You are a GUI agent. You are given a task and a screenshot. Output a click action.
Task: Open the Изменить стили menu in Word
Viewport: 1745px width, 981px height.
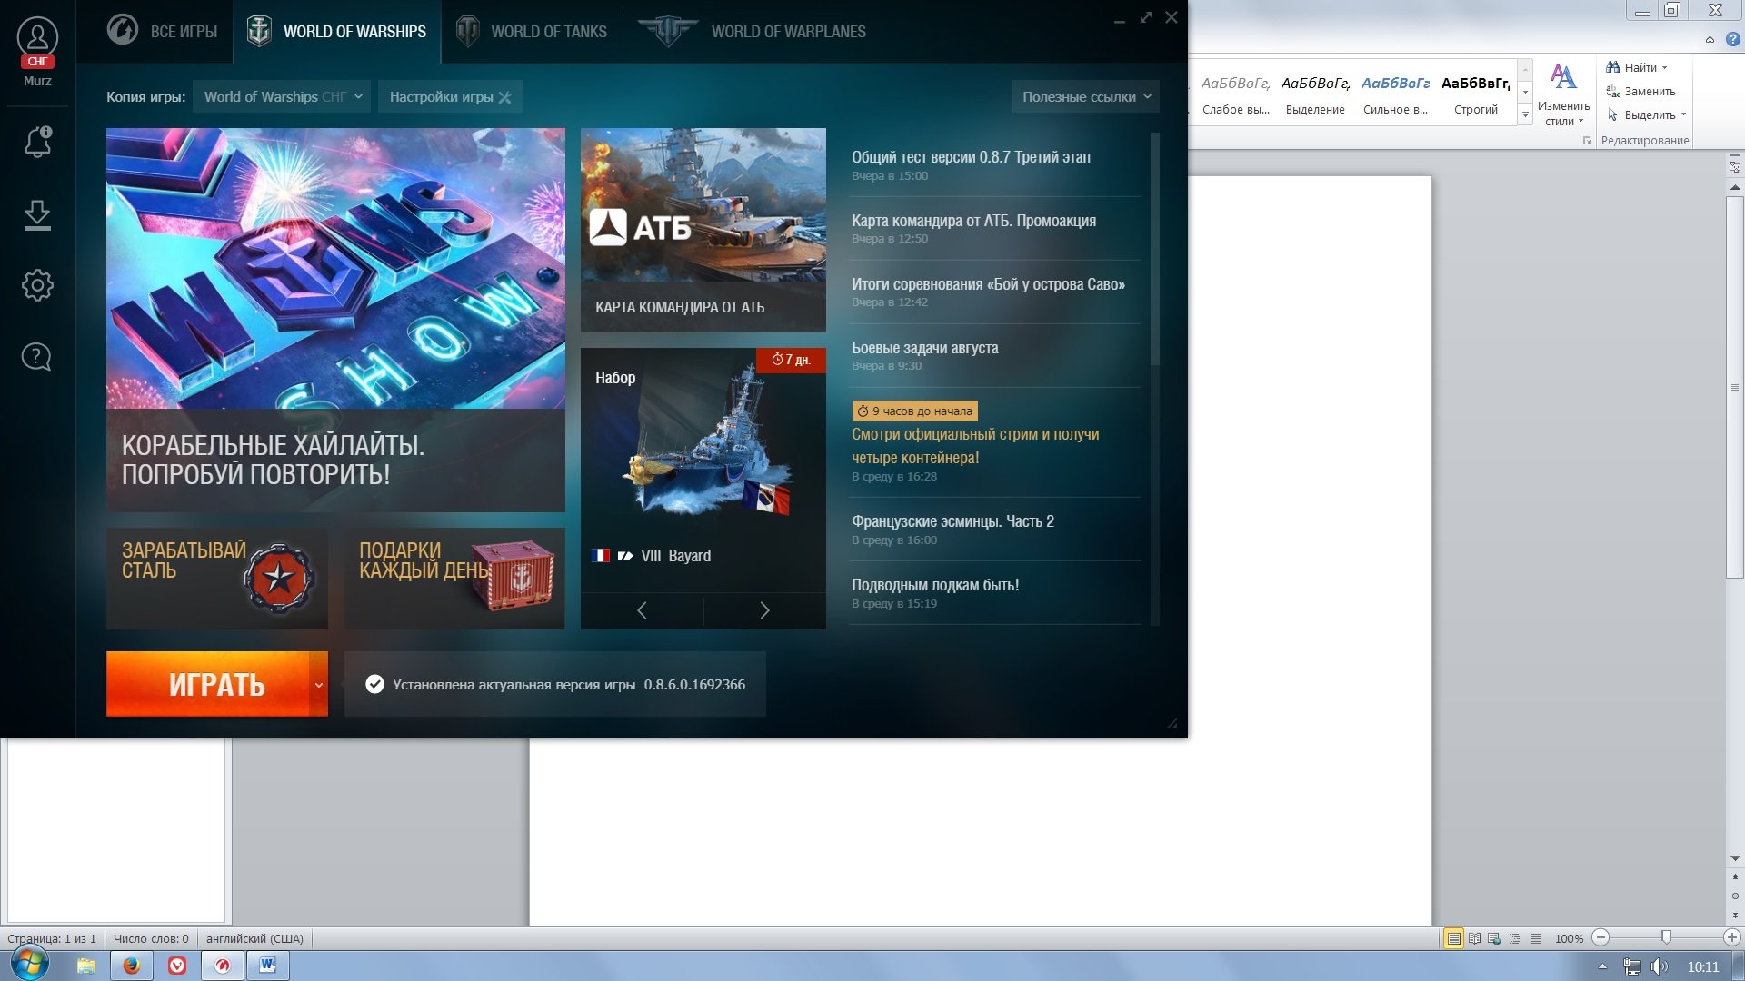point(1563,95)
